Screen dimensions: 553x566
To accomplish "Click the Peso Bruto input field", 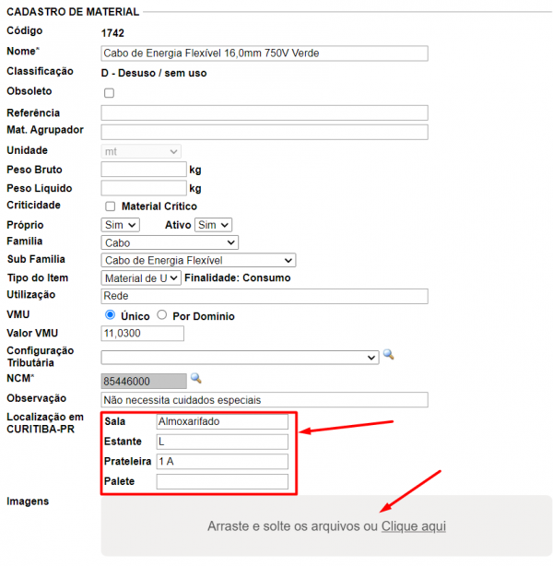I will pyautogui.click(x=143, y=170).
